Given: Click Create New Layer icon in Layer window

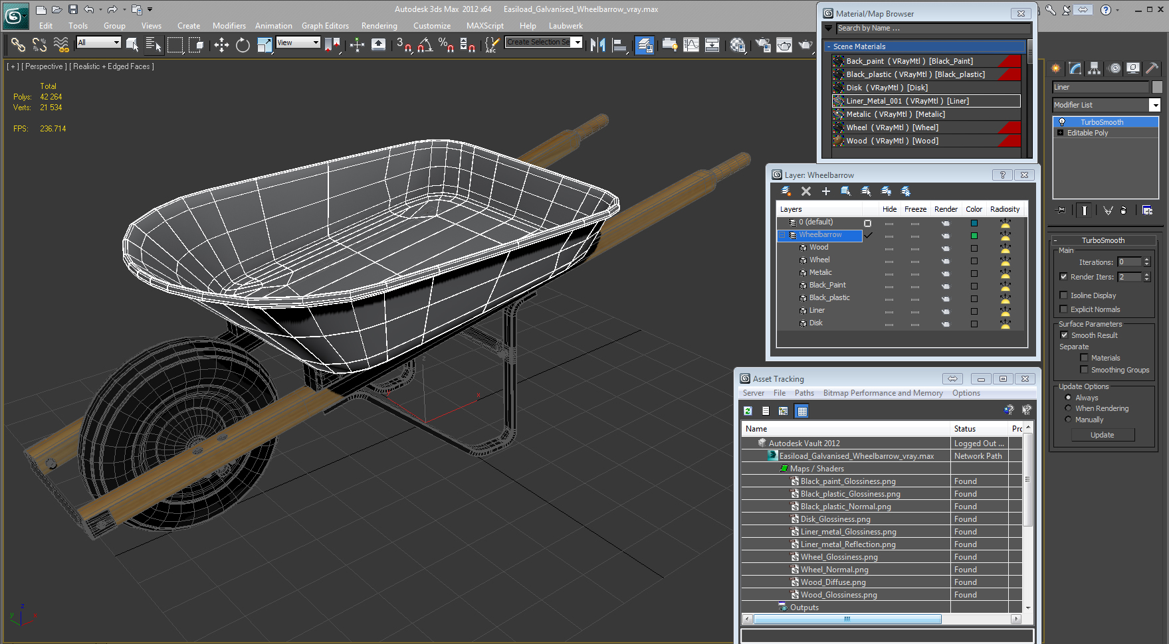Looking at the screenshot, I should coord(786,191).
